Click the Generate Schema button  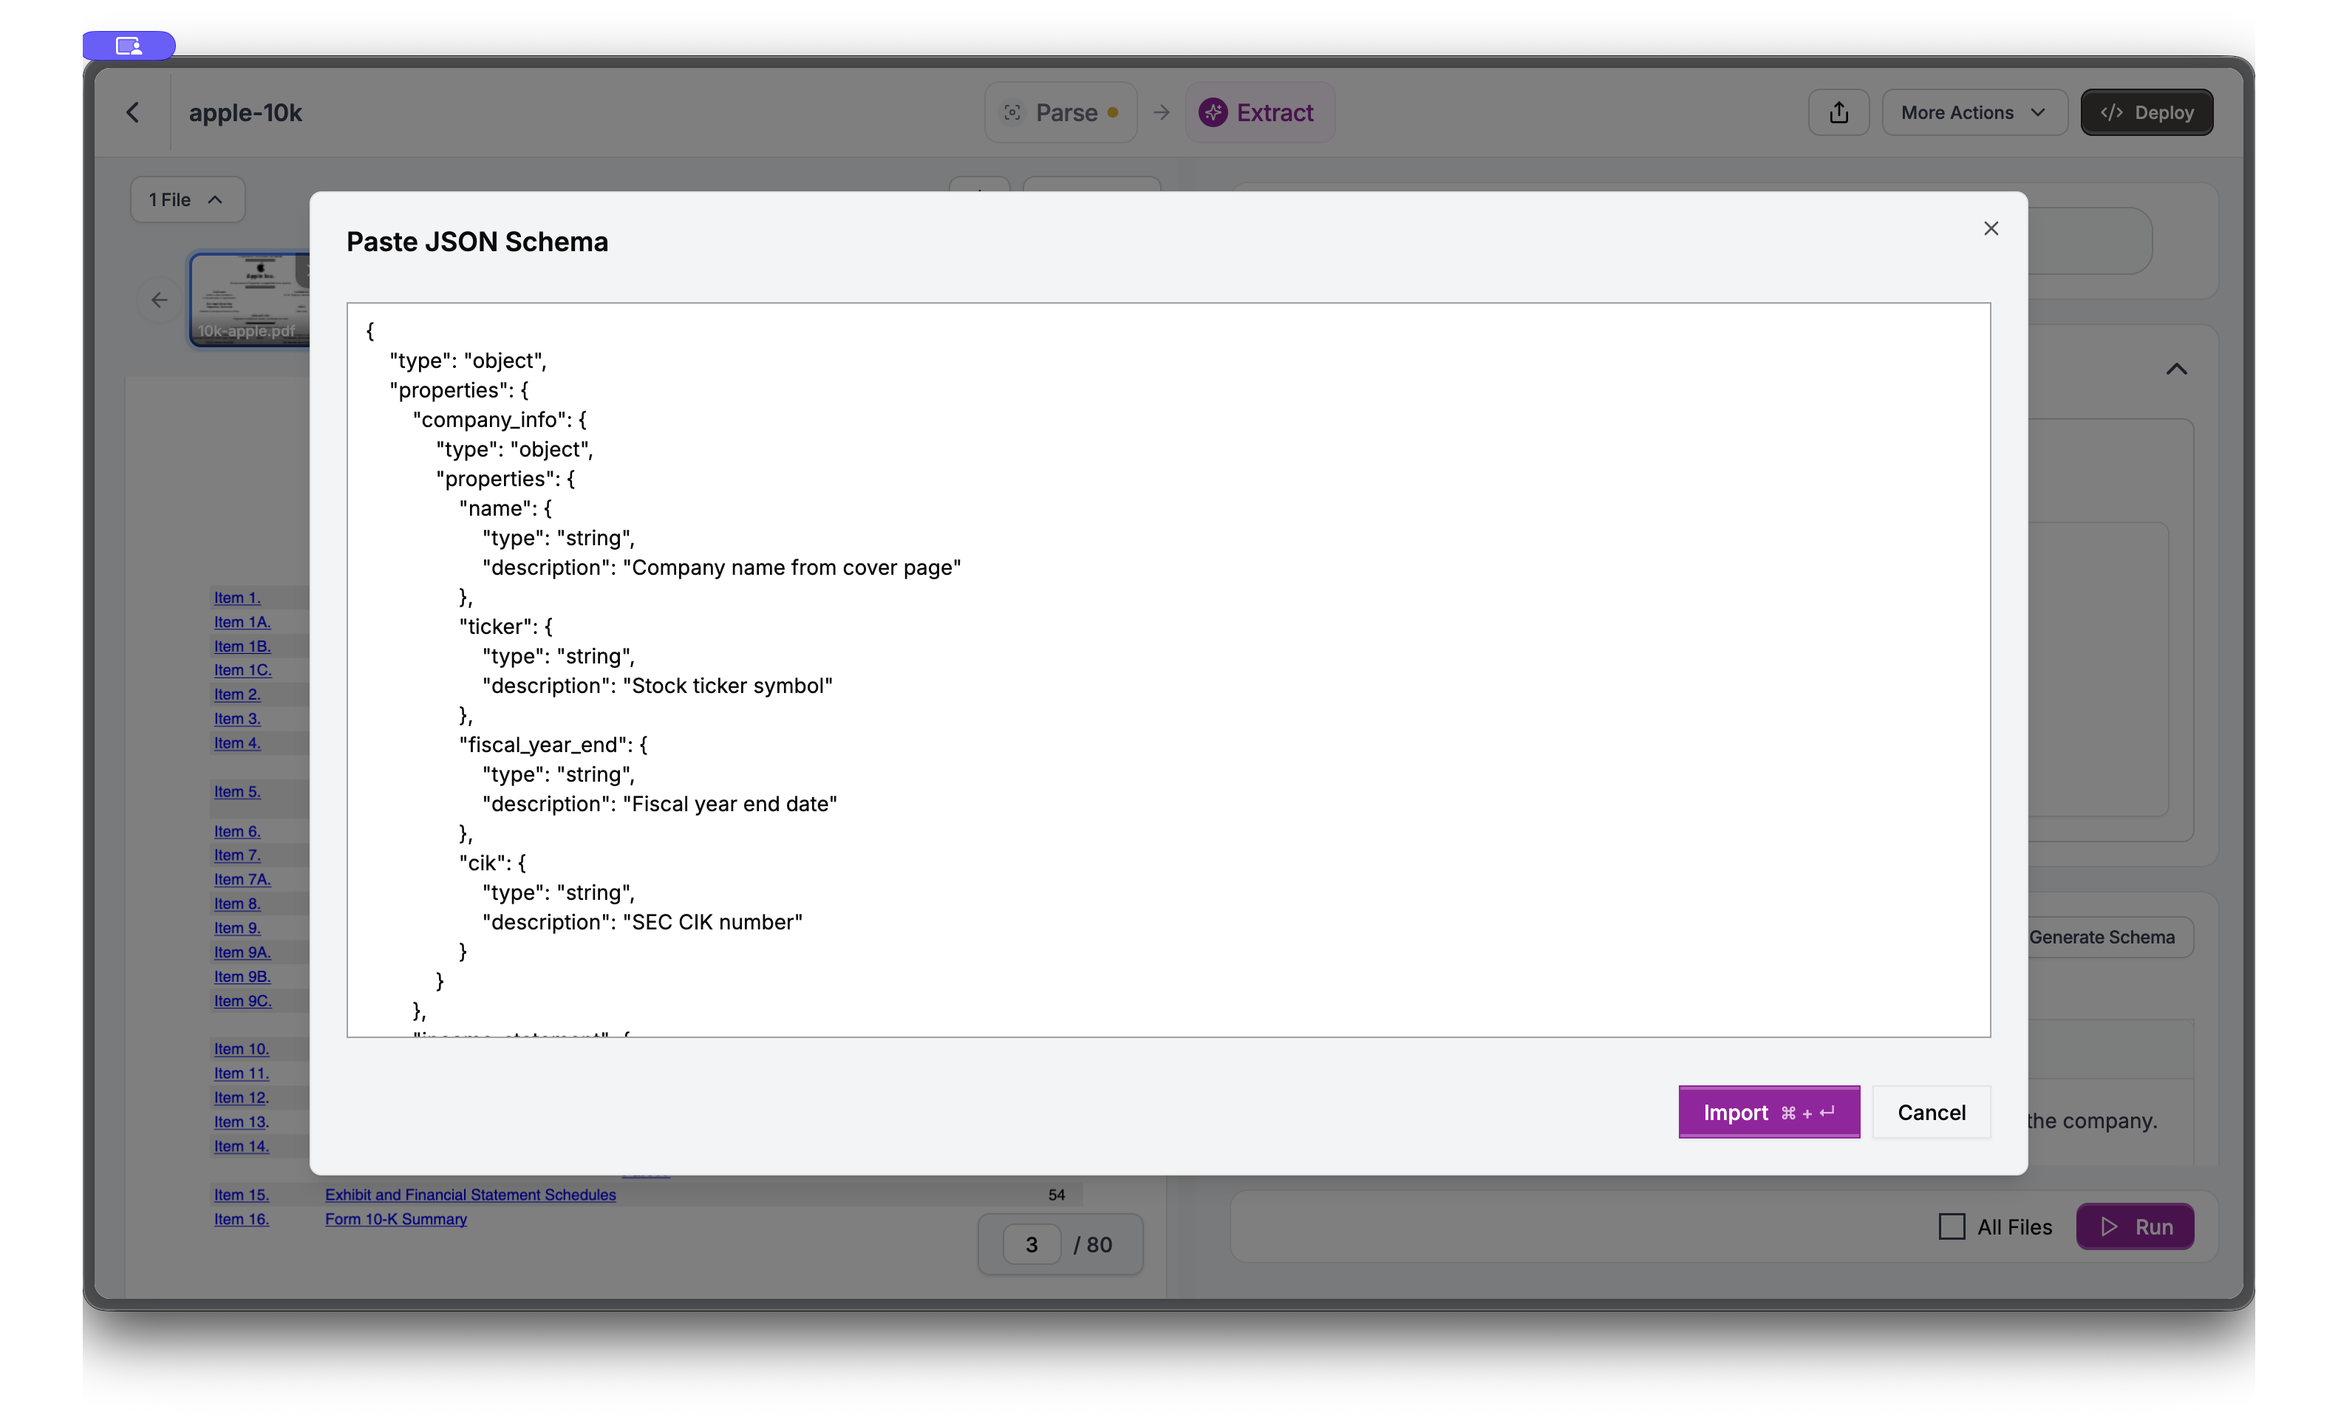pyautogui.click(x=2105, y=936)
